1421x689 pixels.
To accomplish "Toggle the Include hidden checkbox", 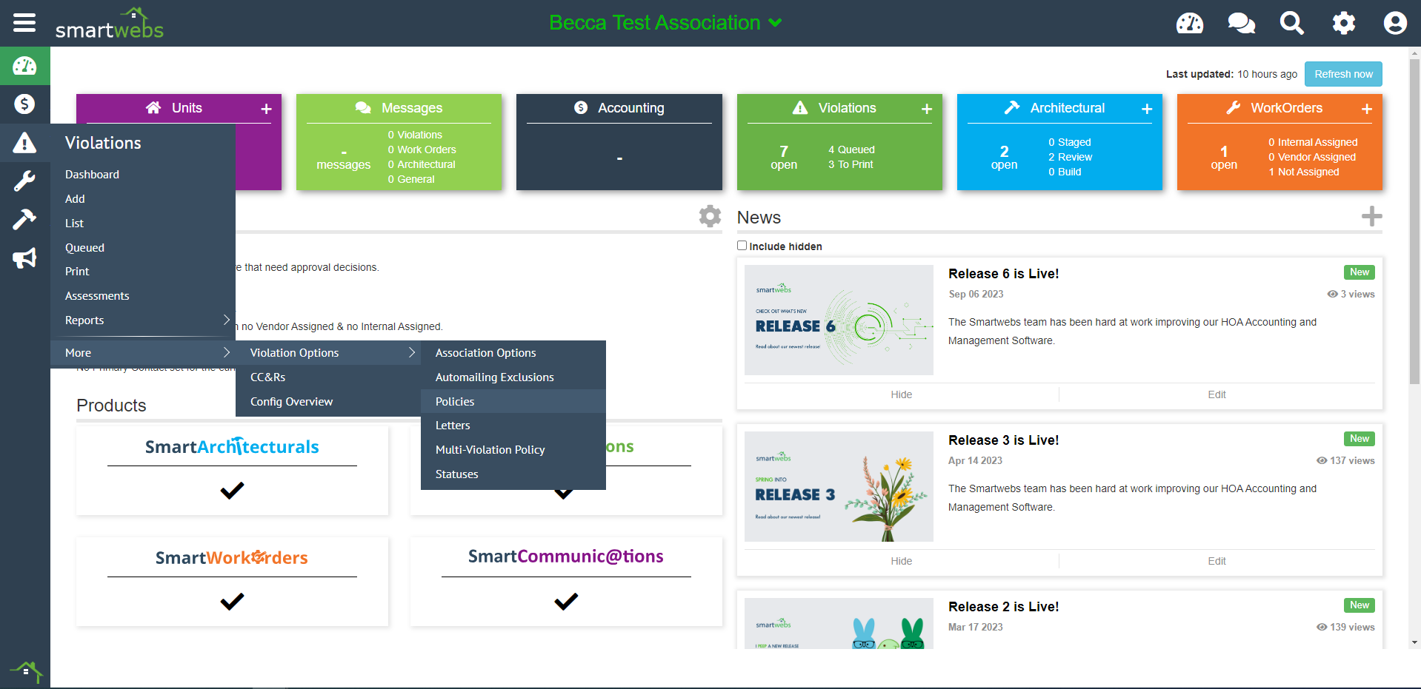I will click(x=742, y=246).
